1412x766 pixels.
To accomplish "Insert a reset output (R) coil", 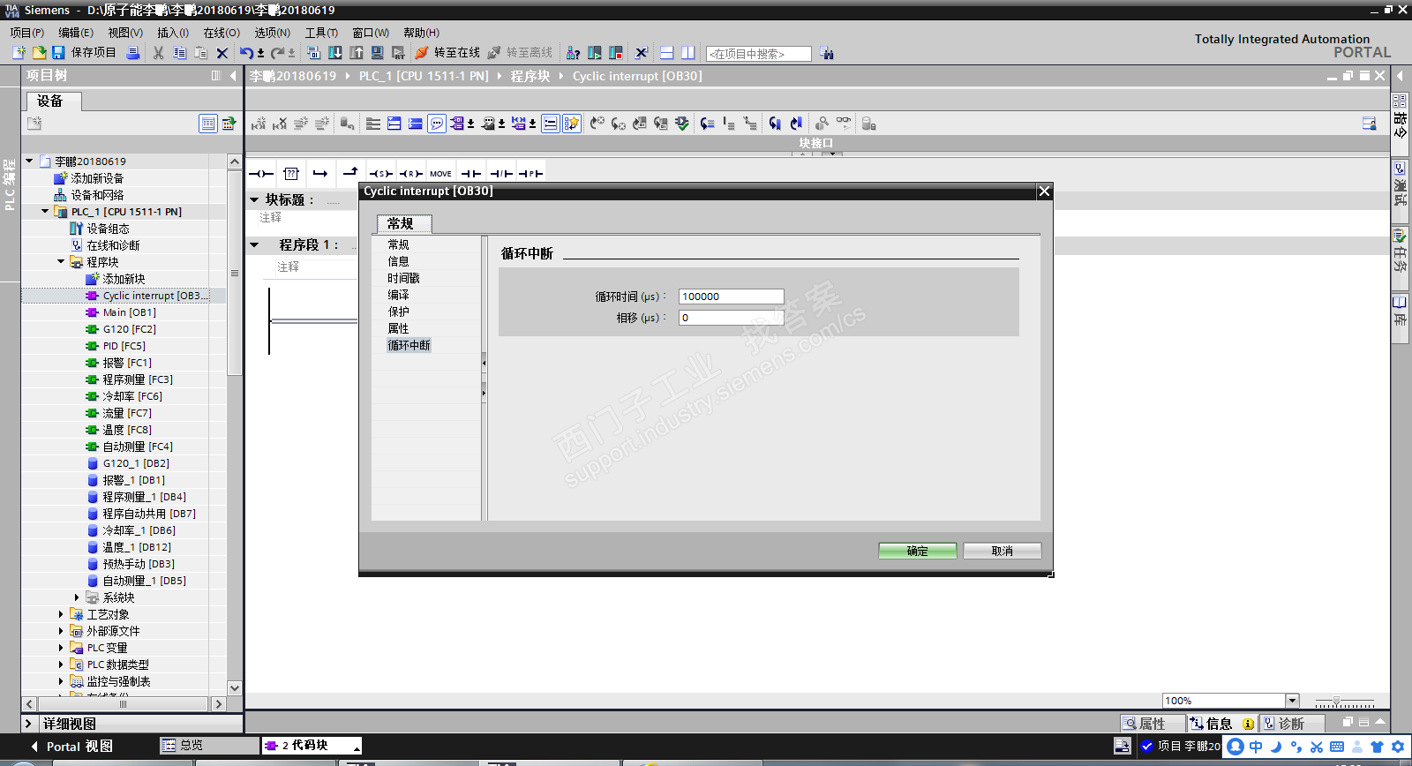I will coord(410,174).
